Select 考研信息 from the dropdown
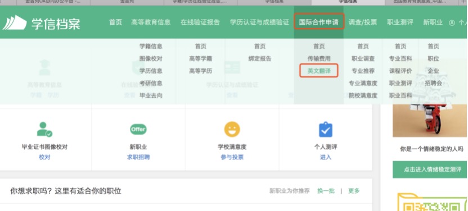Screen dimensions: 468x211 pyautogui.click(x=151, y=83)
